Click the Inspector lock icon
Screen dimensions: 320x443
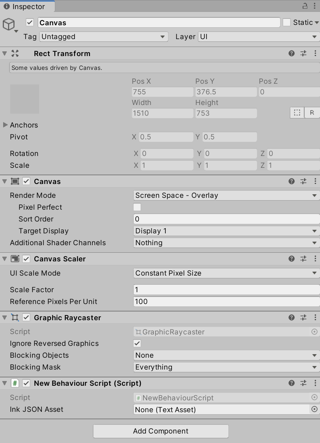coord(305,6)
